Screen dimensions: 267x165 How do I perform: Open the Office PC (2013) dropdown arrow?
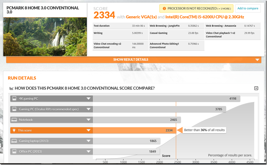click(x=88, y=151)
